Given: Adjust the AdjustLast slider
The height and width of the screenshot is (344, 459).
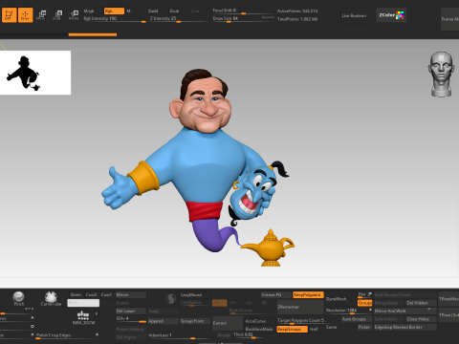Looking at the screenshot, I should (179, 335).
